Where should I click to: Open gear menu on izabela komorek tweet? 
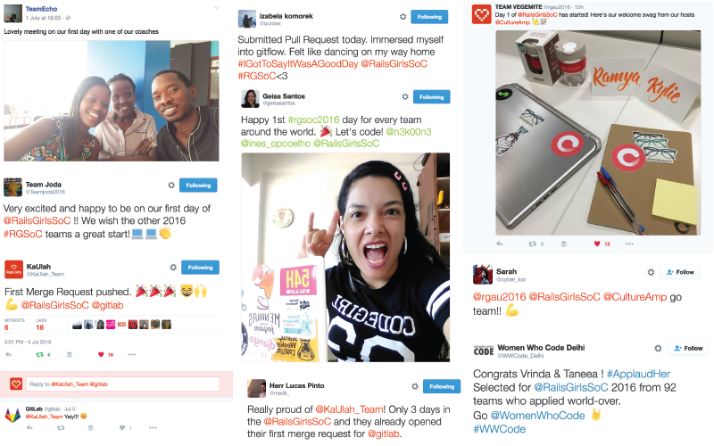[x=403, y=17]
